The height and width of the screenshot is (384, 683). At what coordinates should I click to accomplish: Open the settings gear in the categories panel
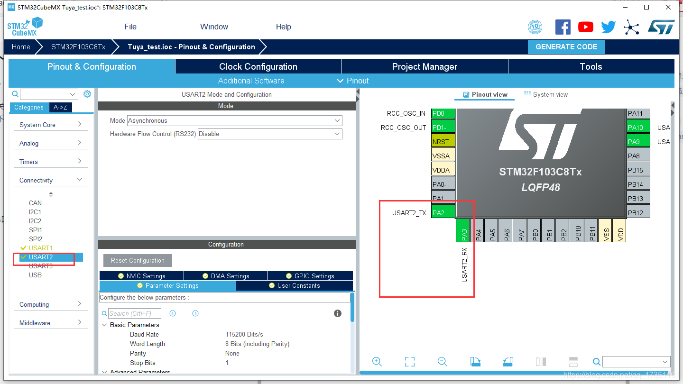click(87, 94)
